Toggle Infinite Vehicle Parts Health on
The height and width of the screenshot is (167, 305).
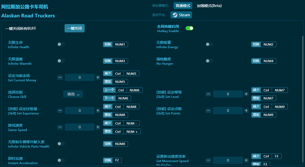coord(61,144)
